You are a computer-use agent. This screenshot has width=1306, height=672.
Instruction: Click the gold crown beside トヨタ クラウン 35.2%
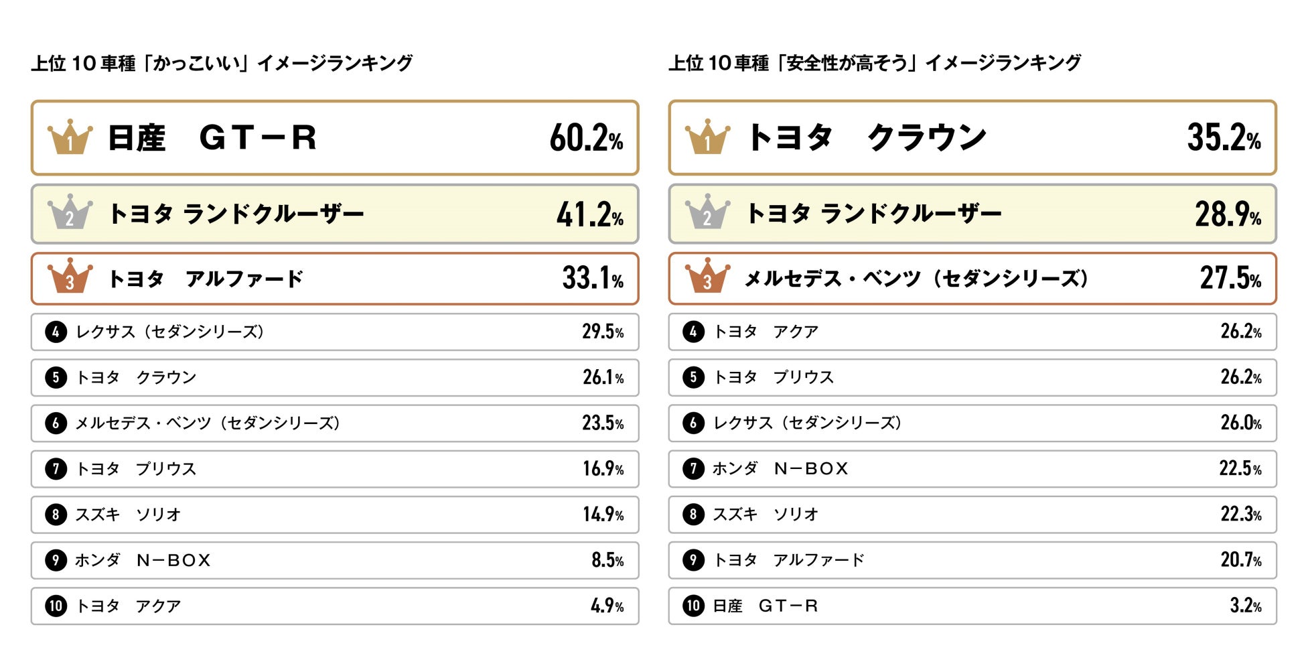(x=707, y=138)
